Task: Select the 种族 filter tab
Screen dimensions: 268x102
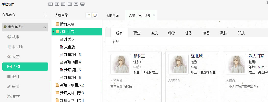Action: 172,33
